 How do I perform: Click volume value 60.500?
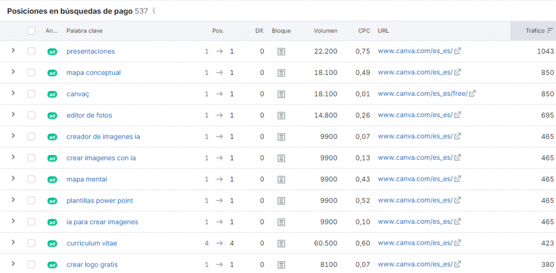[326, 243]
